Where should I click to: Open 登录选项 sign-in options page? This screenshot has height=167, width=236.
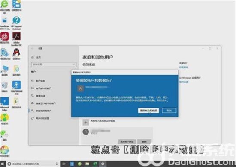coord(38,96)
